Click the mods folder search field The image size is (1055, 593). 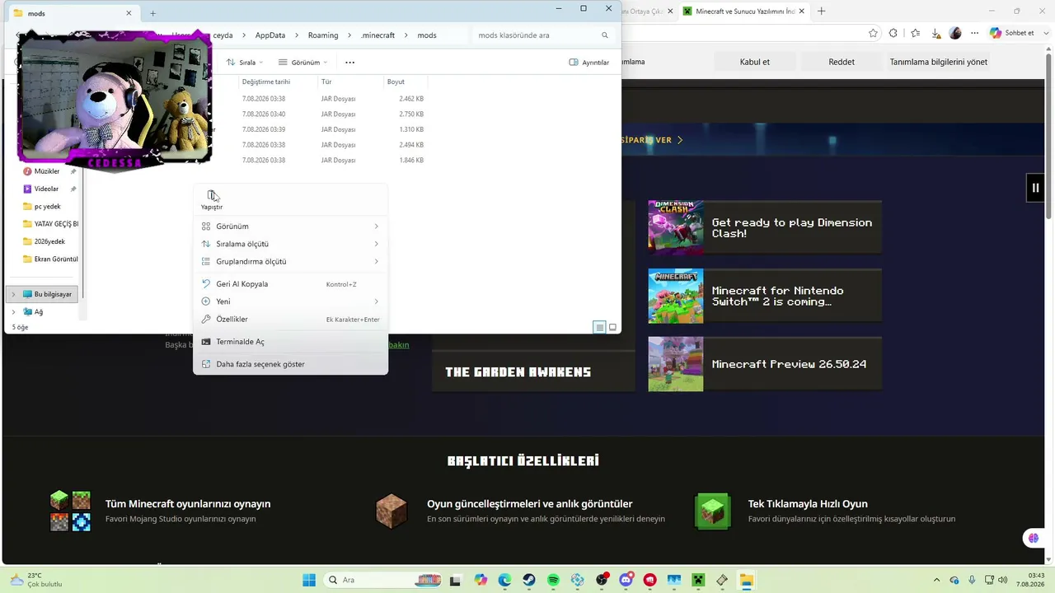point(544,35)
